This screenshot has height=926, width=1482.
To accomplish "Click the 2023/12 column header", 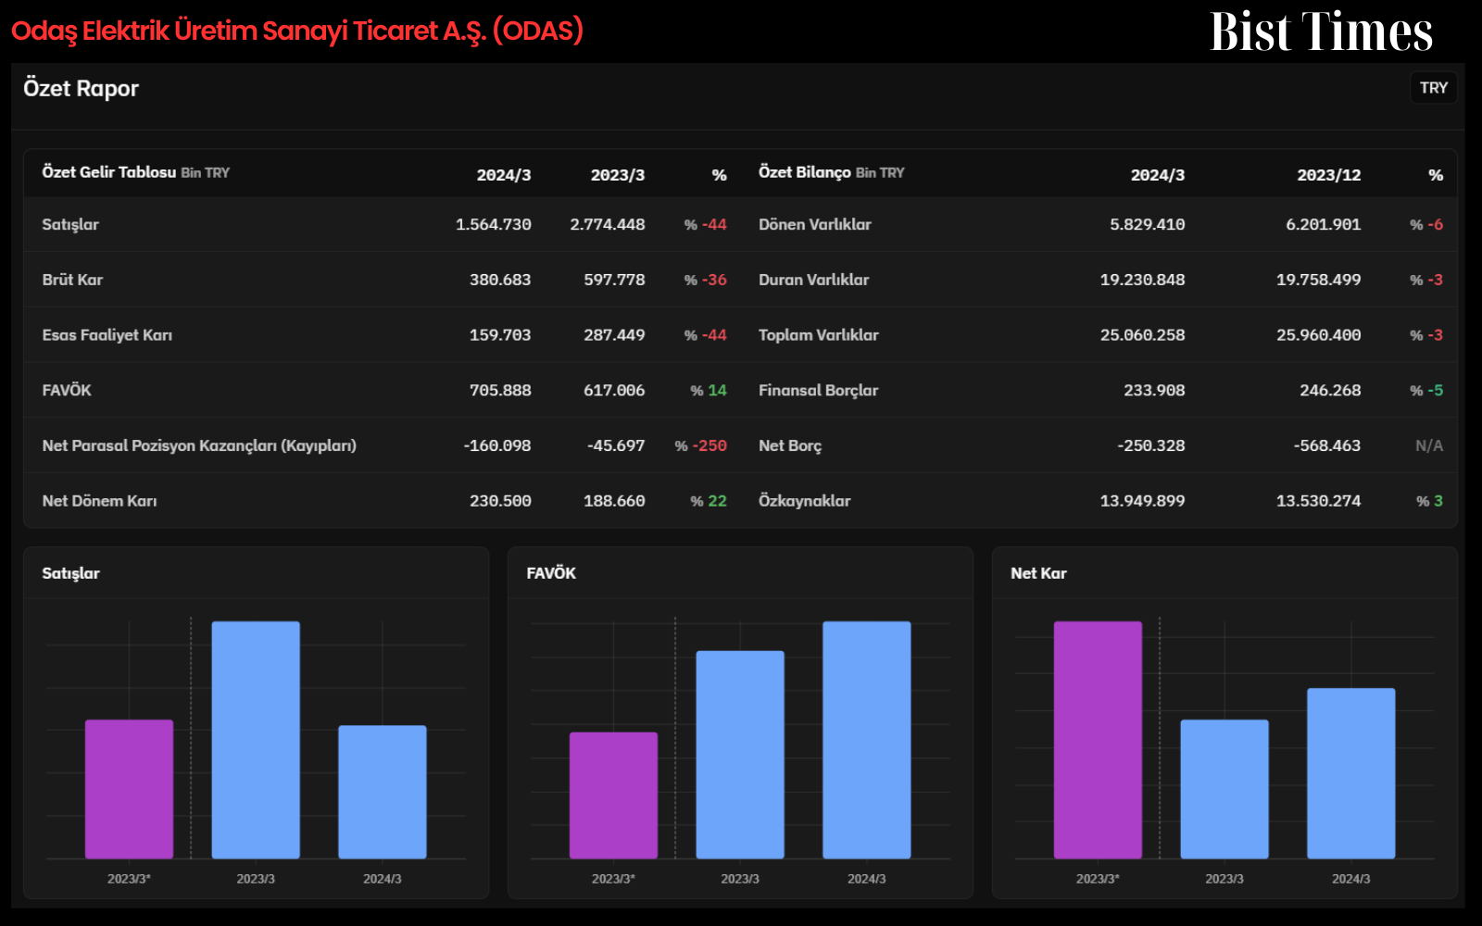I will (1329, 175).
